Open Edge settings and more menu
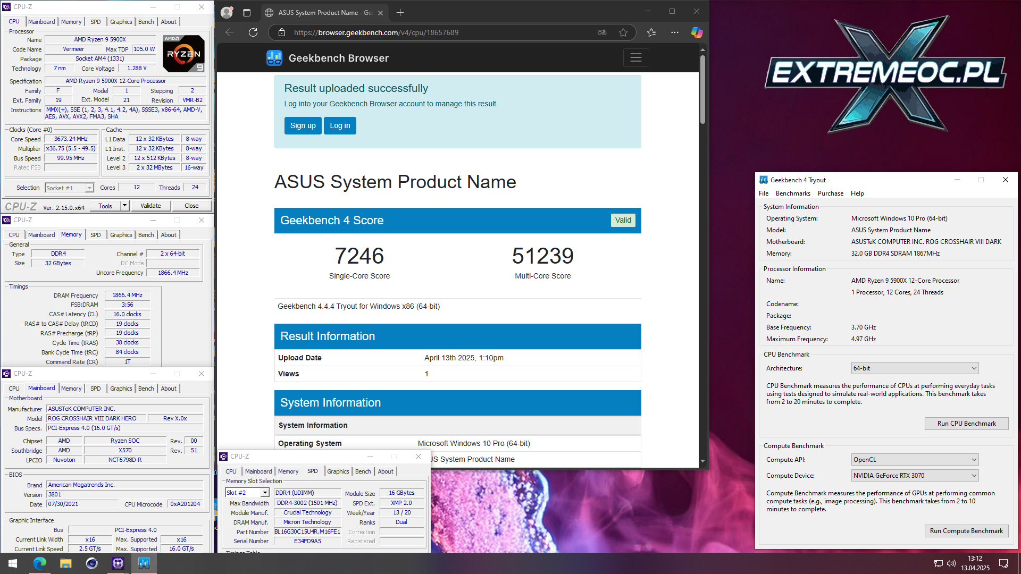1021x574 pixels. [x=675, y=32]
